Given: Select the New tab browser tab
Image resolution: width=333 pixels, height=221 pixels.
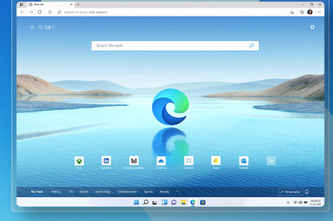Looking at the screenshot, I should pos(50,4).
